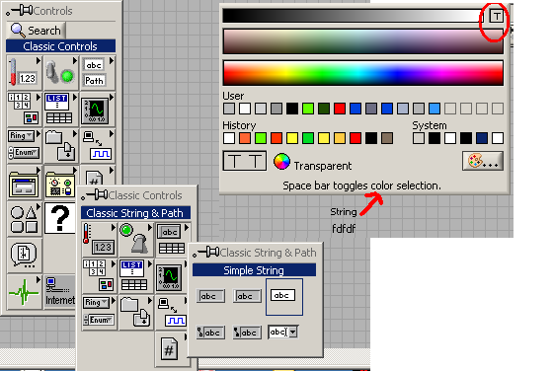Open Containers folder icon in Controls palette
This screenshot has height=371, width=553.
(x=60, y=146)
